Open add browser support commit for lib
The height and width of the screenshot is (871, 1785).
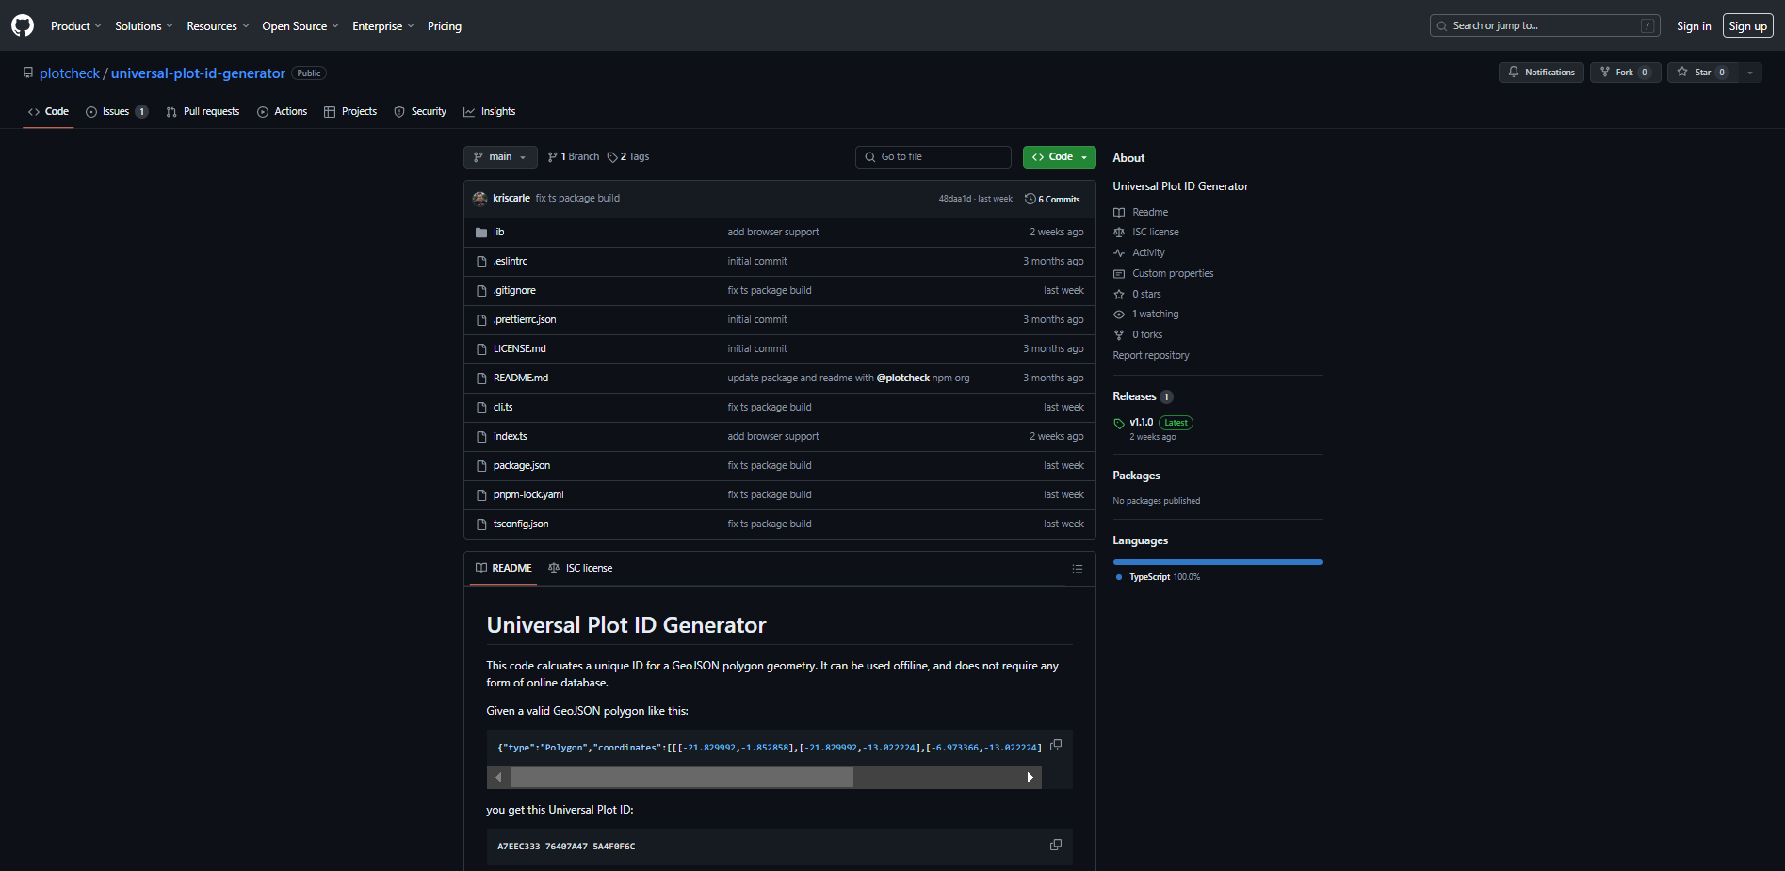coord(772,233)
